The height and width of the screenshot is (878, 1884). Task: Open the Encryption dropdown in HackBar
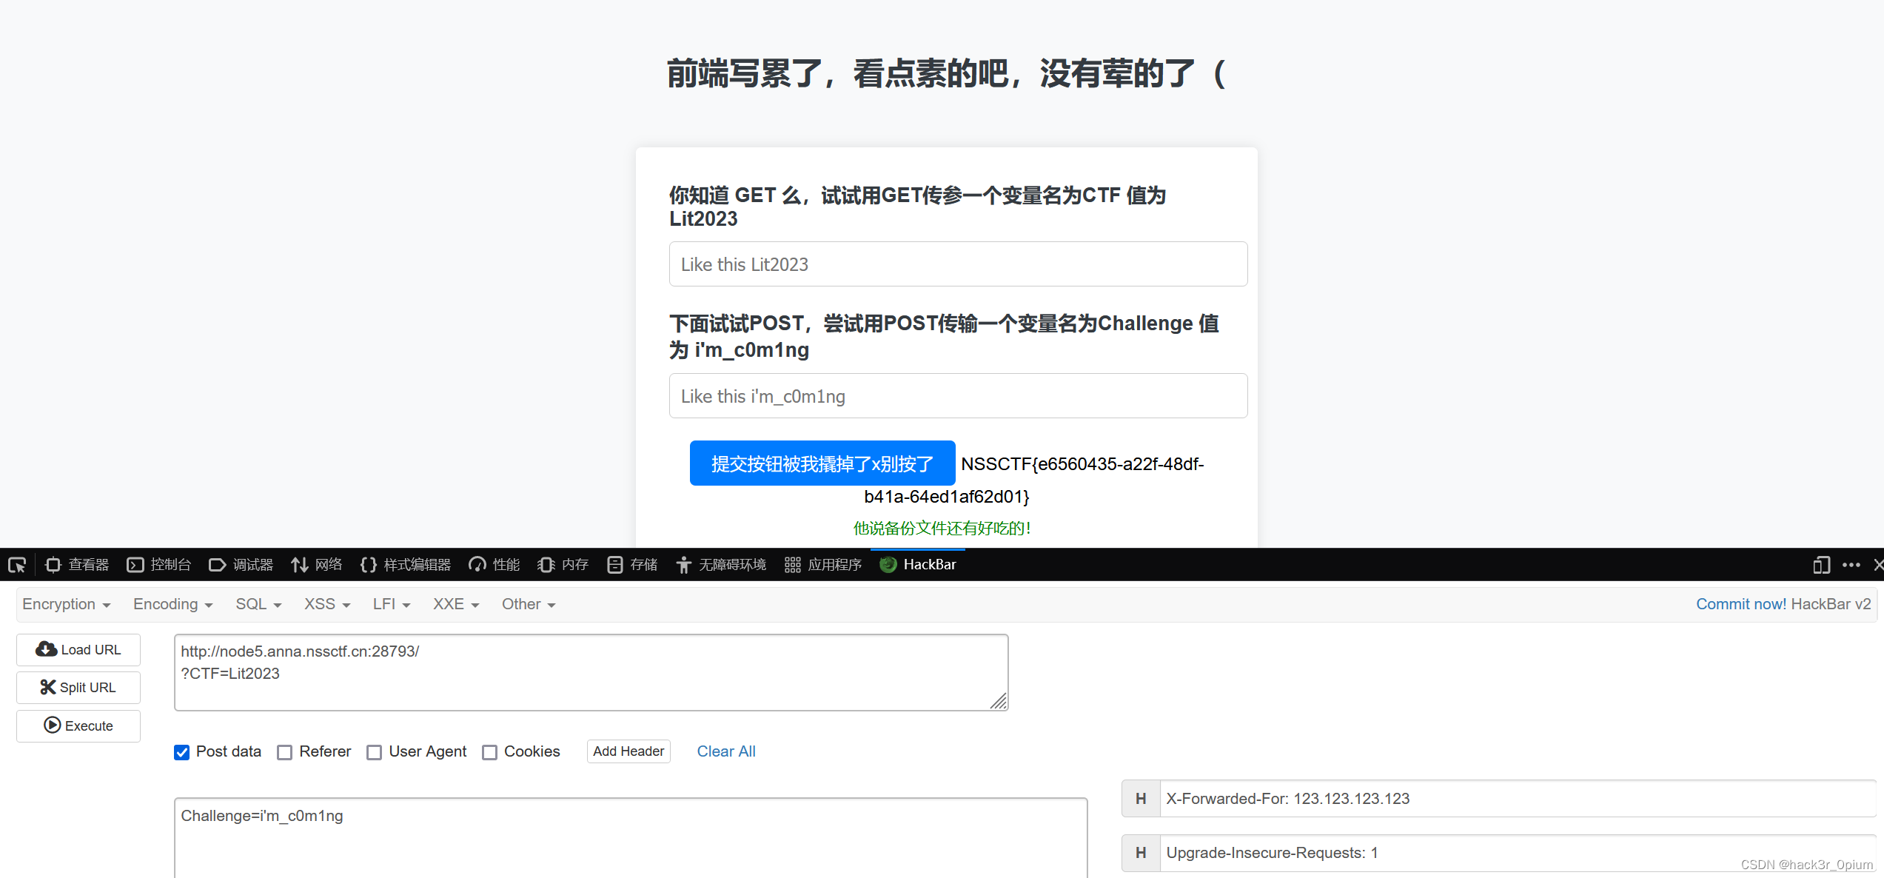(x=66, y=604)
